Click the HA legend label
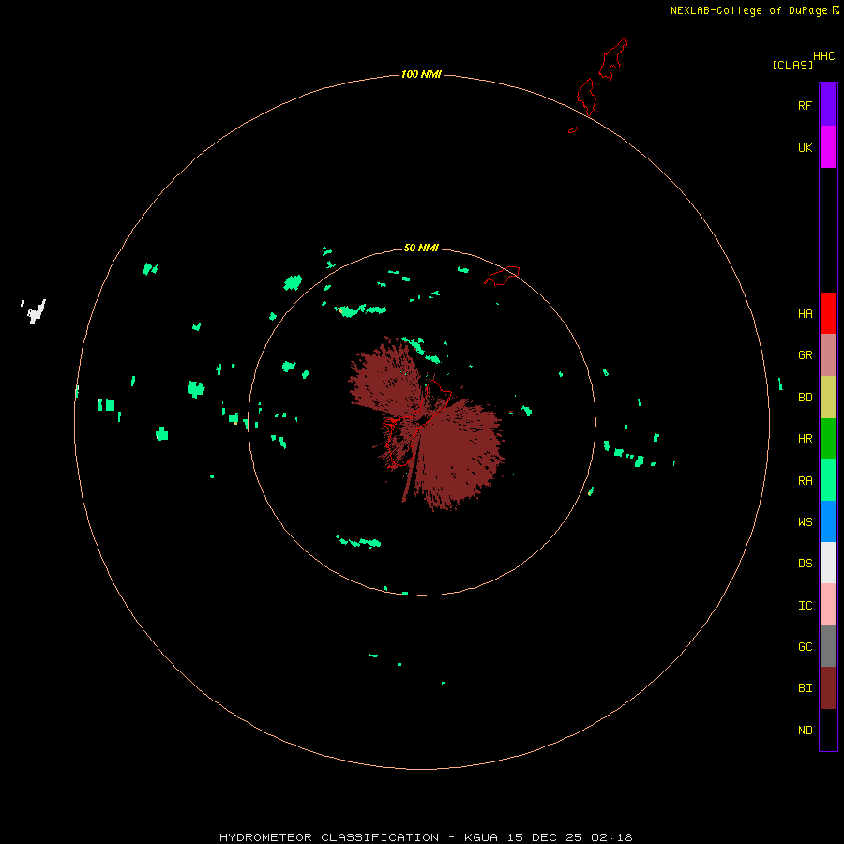The height and width of the screenshot is (844, 844). tap(805, 313)
